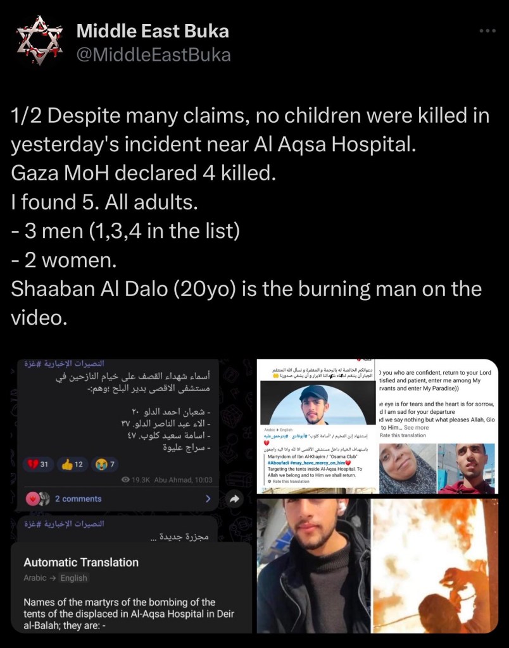Open the fire video frame thumbnail

pos(435,566)
